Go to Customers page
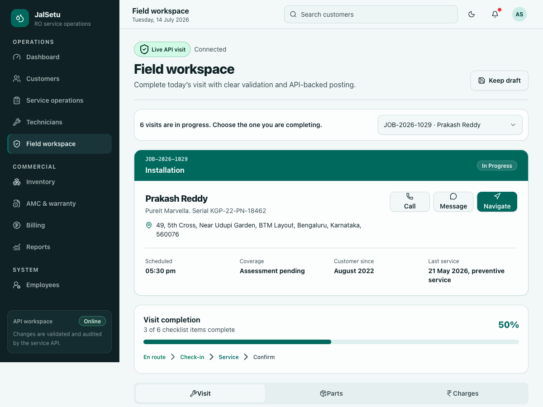The height and width of the screenshot is (407, 543). pos(59,79)
